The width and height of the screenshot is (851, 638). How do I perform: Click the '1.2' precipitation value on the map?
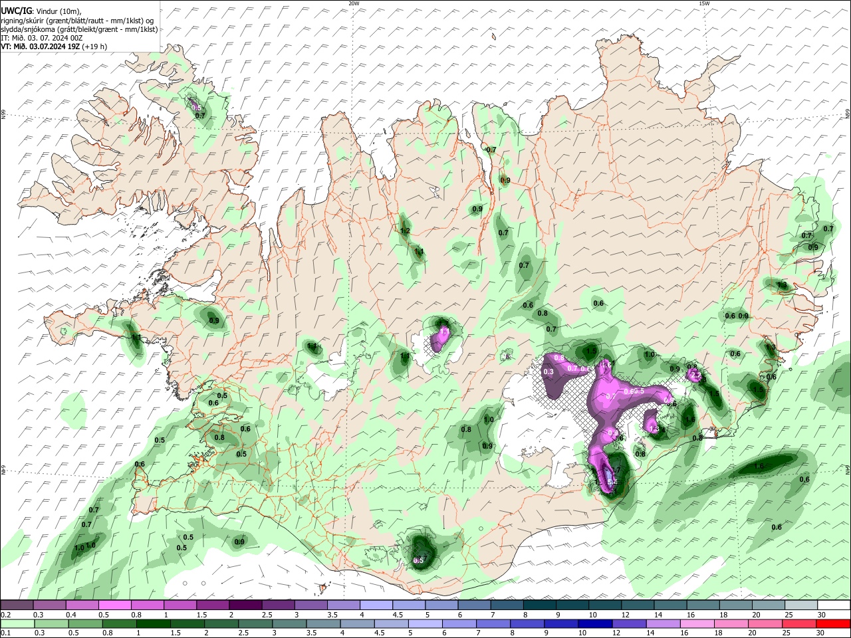click(x=405, y=231)
